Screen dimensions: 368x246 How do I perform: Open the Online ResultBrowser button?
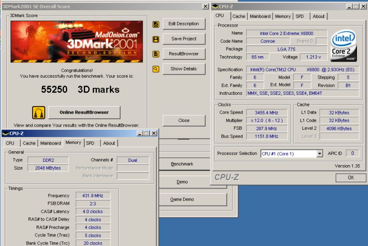point(84,112)
